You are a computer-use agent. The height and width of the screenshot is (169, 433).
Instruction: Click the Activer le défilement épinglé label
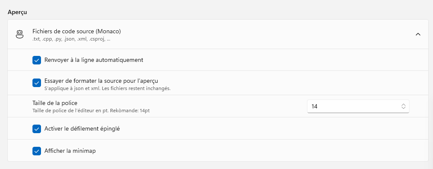[x=82, y=129]
